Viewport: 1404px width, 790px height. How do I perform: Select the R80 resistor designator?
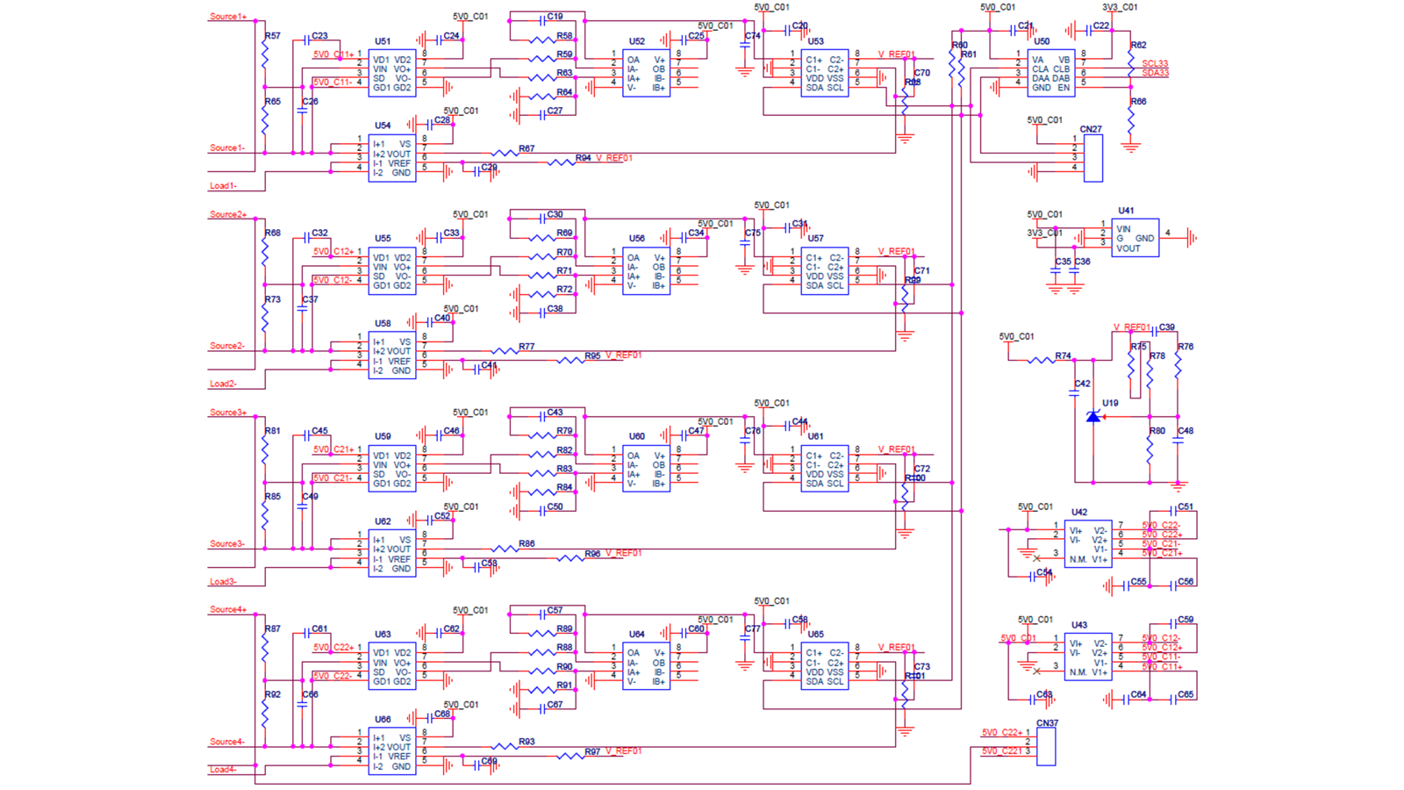coord(1157,431)
